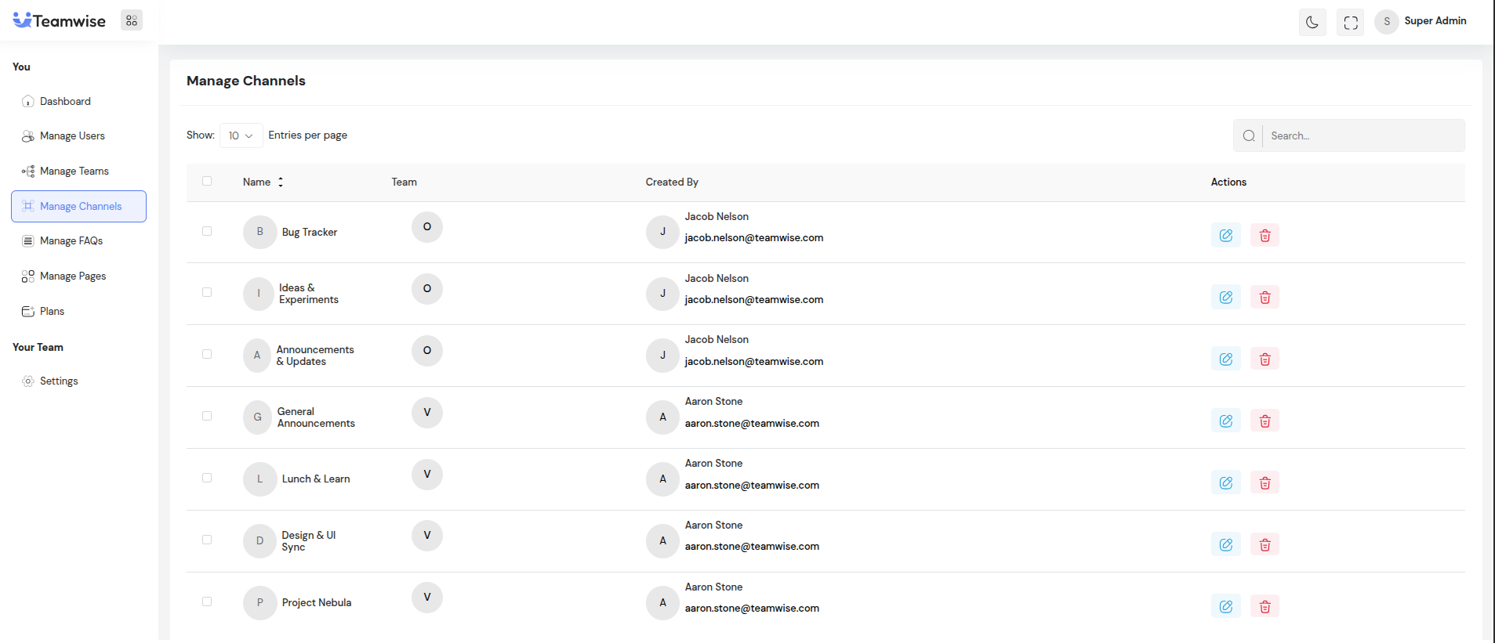Toggle dark mode moon icon
The image size is (1495, 643).
point(1312,23)
